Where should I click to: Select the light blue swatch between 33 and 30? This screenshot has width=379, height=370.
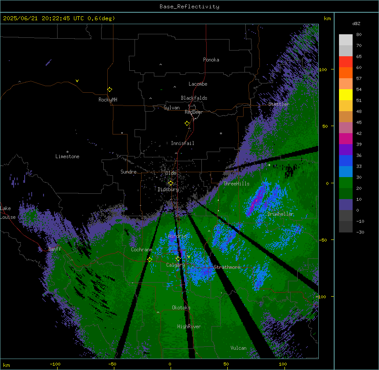tap(346, 172)
